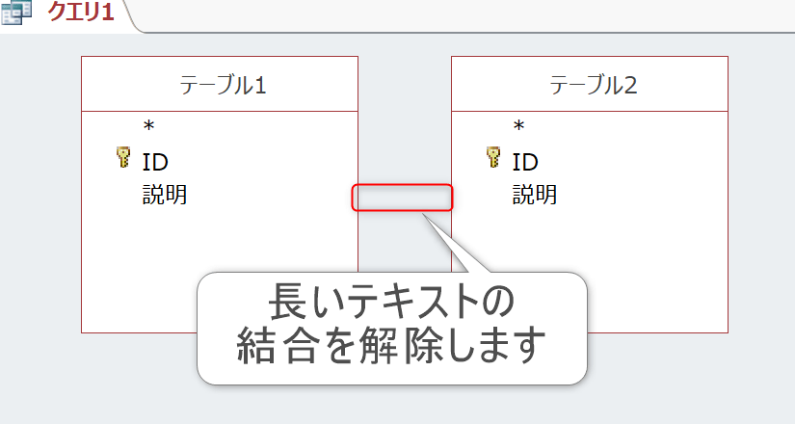Click the query icon beside クエリ1 tab
Screen dimensions: 795x424
click(16, 14)
